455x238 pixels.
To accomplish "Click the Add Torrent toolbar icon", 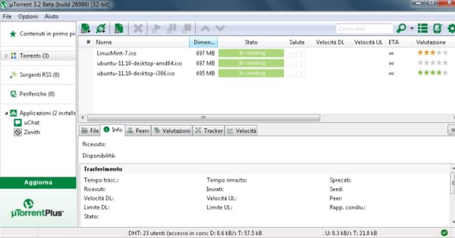I will point(86,28).
